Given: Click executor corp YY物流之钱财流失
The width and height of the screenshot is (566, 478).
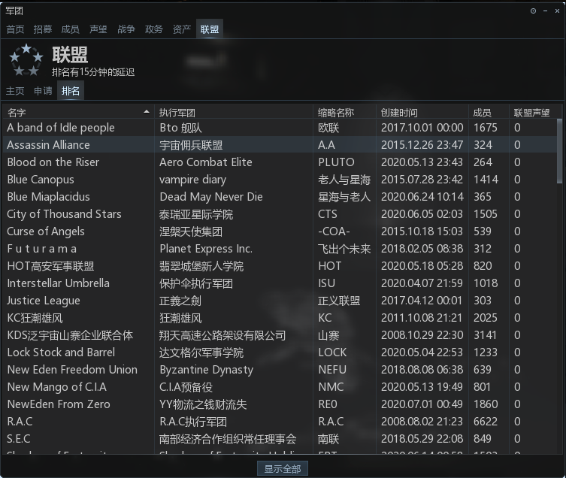Looking at the screenshot, I should (x=203, y=404).
